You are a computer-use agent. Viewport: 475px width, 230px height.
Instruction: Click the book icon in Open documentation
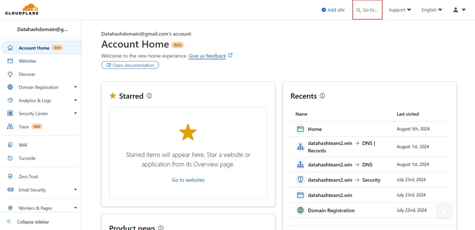(109, 65)
